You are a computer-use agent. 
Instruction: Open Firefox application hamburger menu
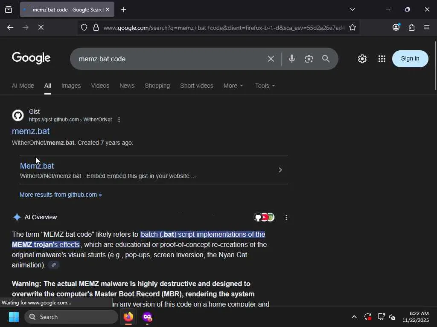click(x=427, y=27)
